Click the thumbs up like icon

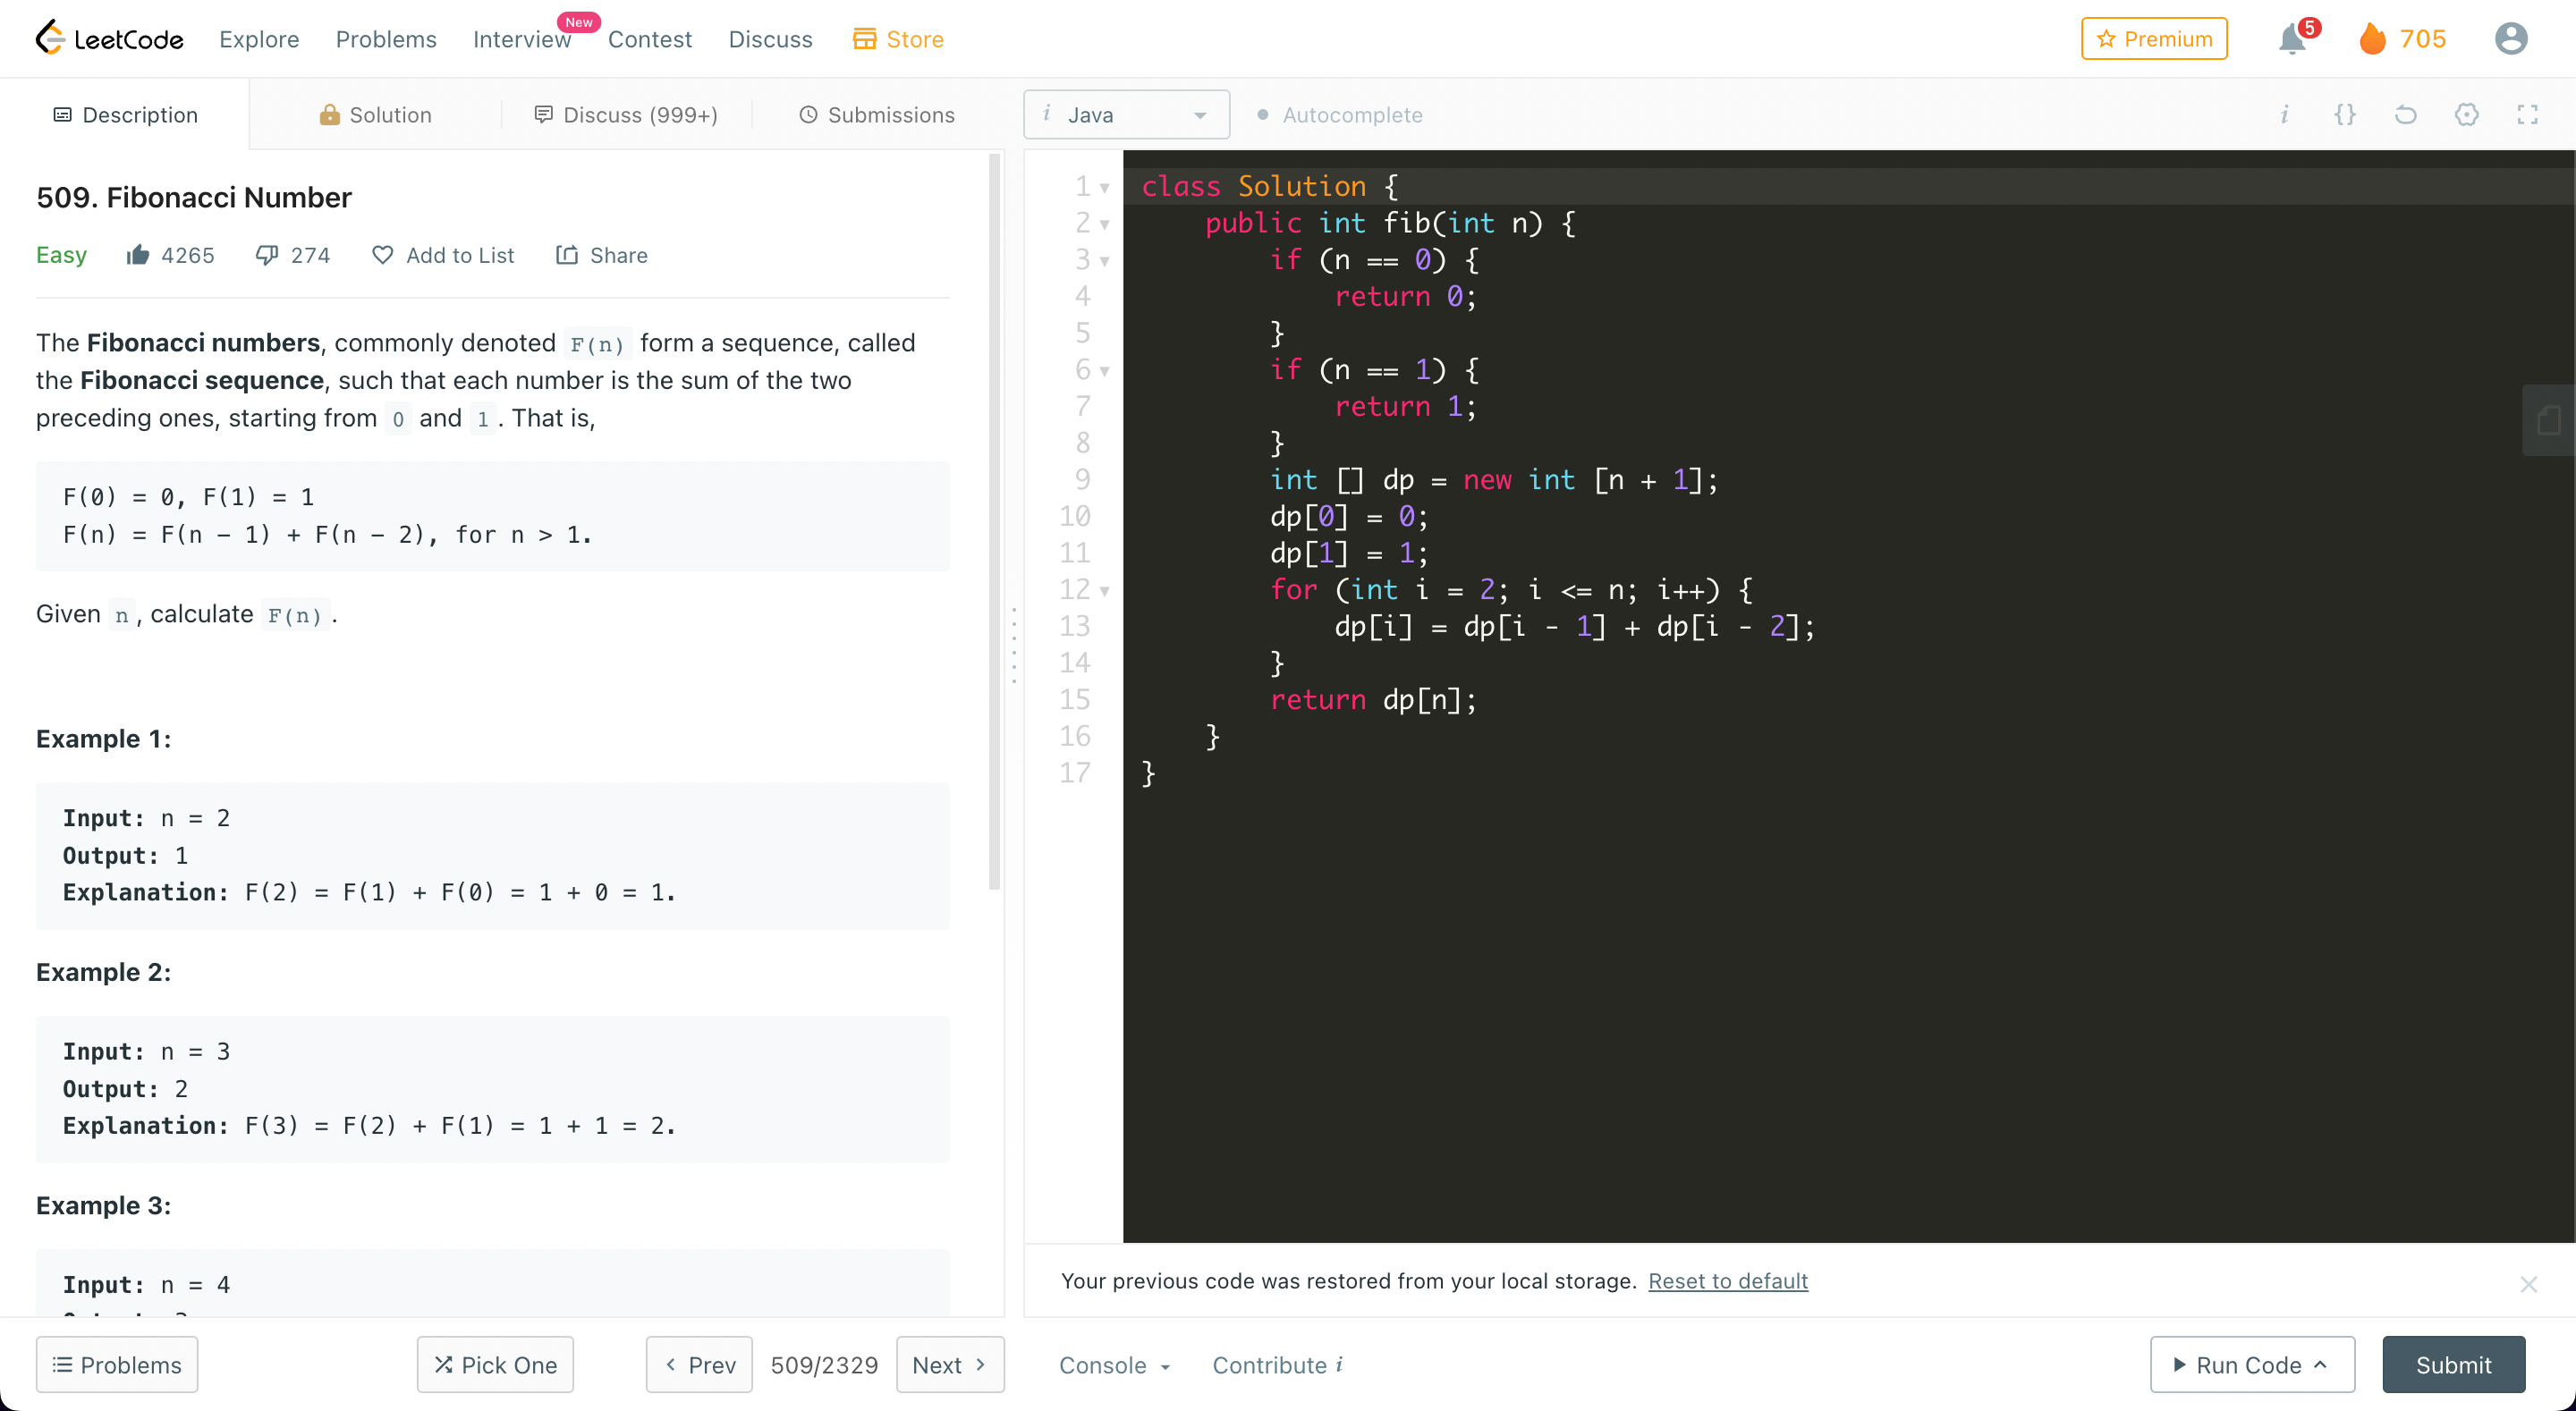point(138,255)
